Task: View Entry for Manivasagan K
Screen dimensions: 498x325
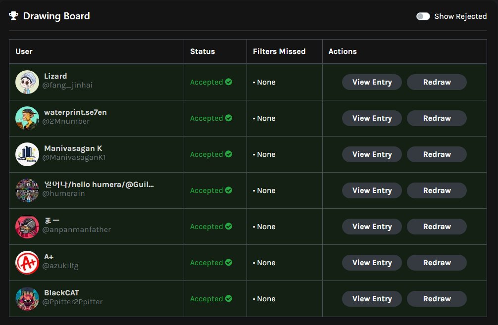Action: [x=372, y=154]
